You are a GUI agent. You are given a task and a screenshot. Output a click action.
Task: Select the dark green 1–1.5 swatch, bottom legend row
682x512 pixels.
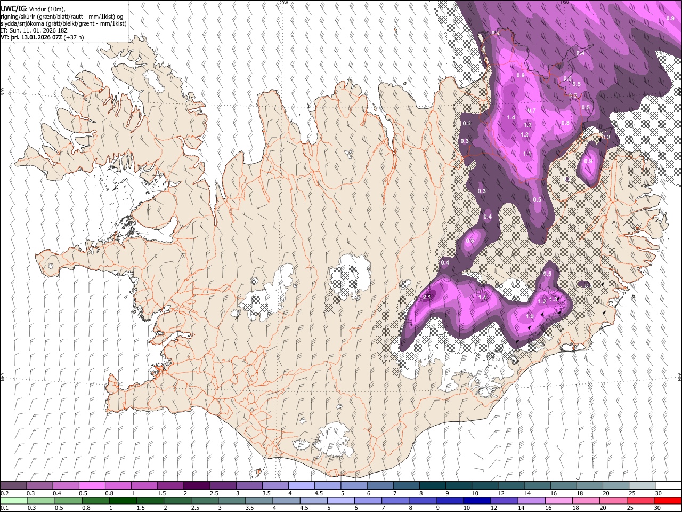[123, 501]
